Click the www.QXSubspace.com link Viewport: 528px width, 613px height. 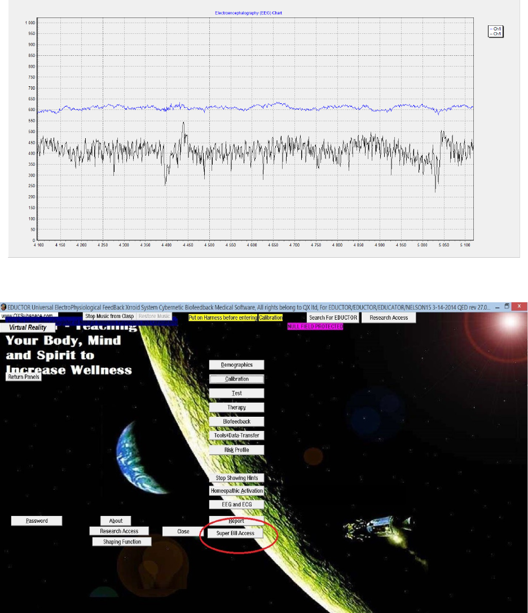click(x=29, y=315)
